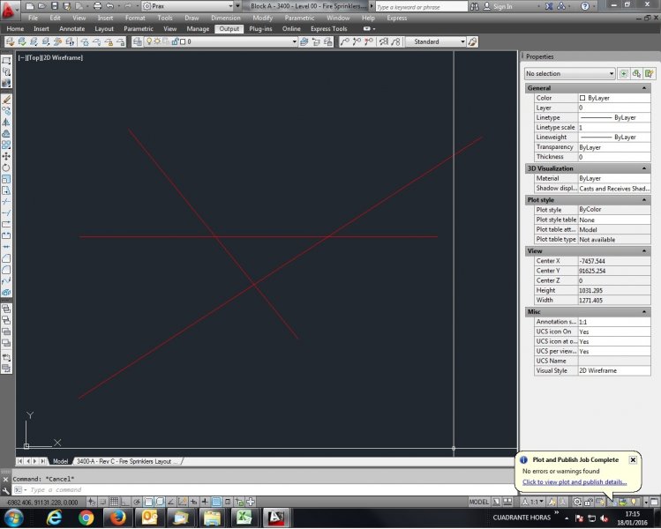The image size is (661, 529).
Task: Select the Offset tool in Modify toolbar
Action: (x=6, y=133)
